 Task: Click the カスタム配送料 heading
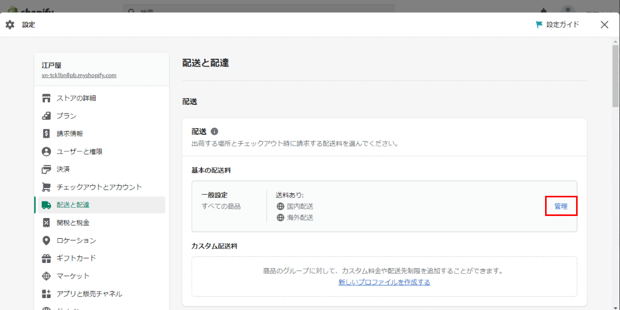coord(214,246)
